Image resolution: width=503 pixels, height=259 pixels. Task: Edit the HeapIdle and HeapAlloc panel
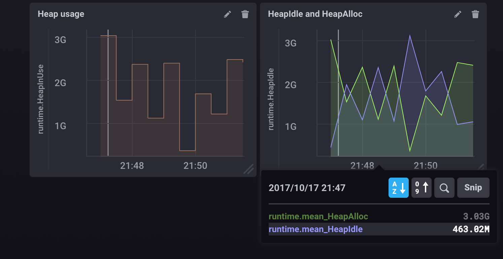pyautogui.click(x=458, y=14)
